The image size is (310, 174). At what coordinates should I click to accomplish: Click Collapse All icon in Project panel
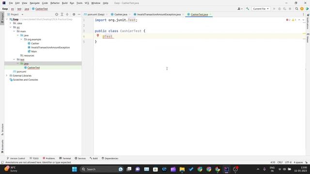pyautogui.click(x=67, y=14)
